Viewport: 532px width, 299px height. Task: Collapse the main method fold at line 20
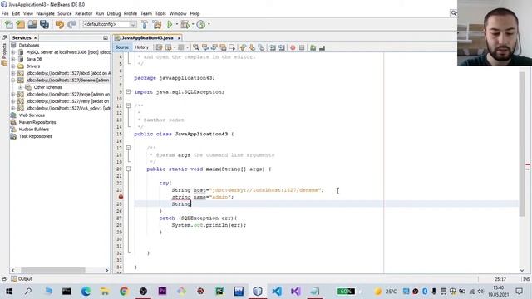(x=128, y=169)
